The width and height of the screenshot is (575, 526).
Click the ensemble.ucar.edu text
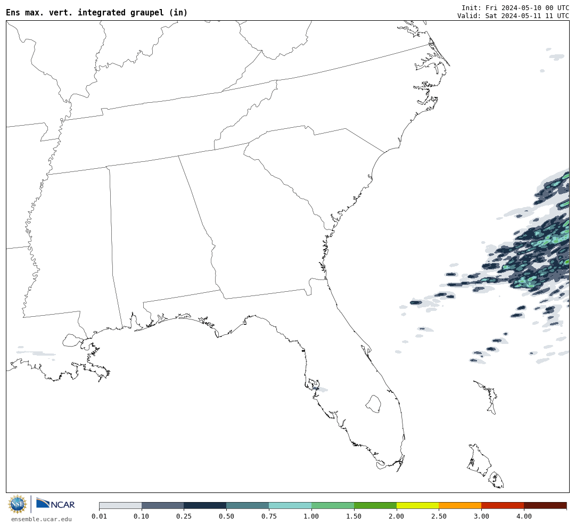point(42,519)
